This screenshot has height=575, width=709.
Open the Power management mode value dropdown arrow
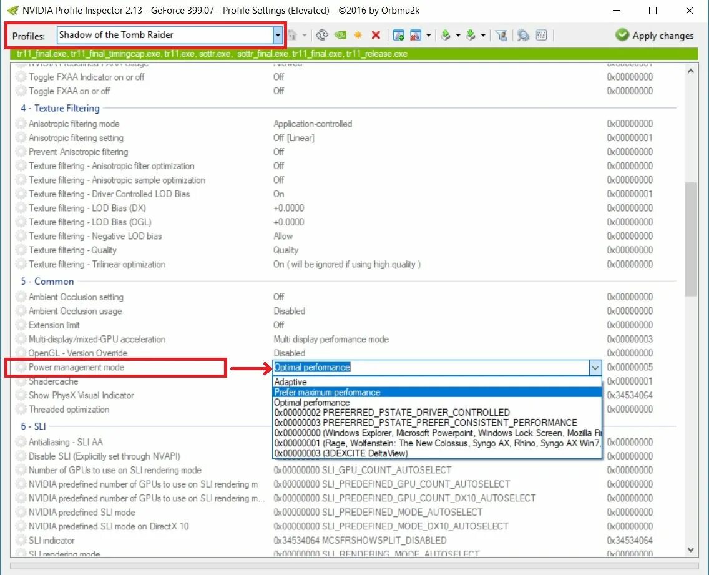[x=595, y=368]
